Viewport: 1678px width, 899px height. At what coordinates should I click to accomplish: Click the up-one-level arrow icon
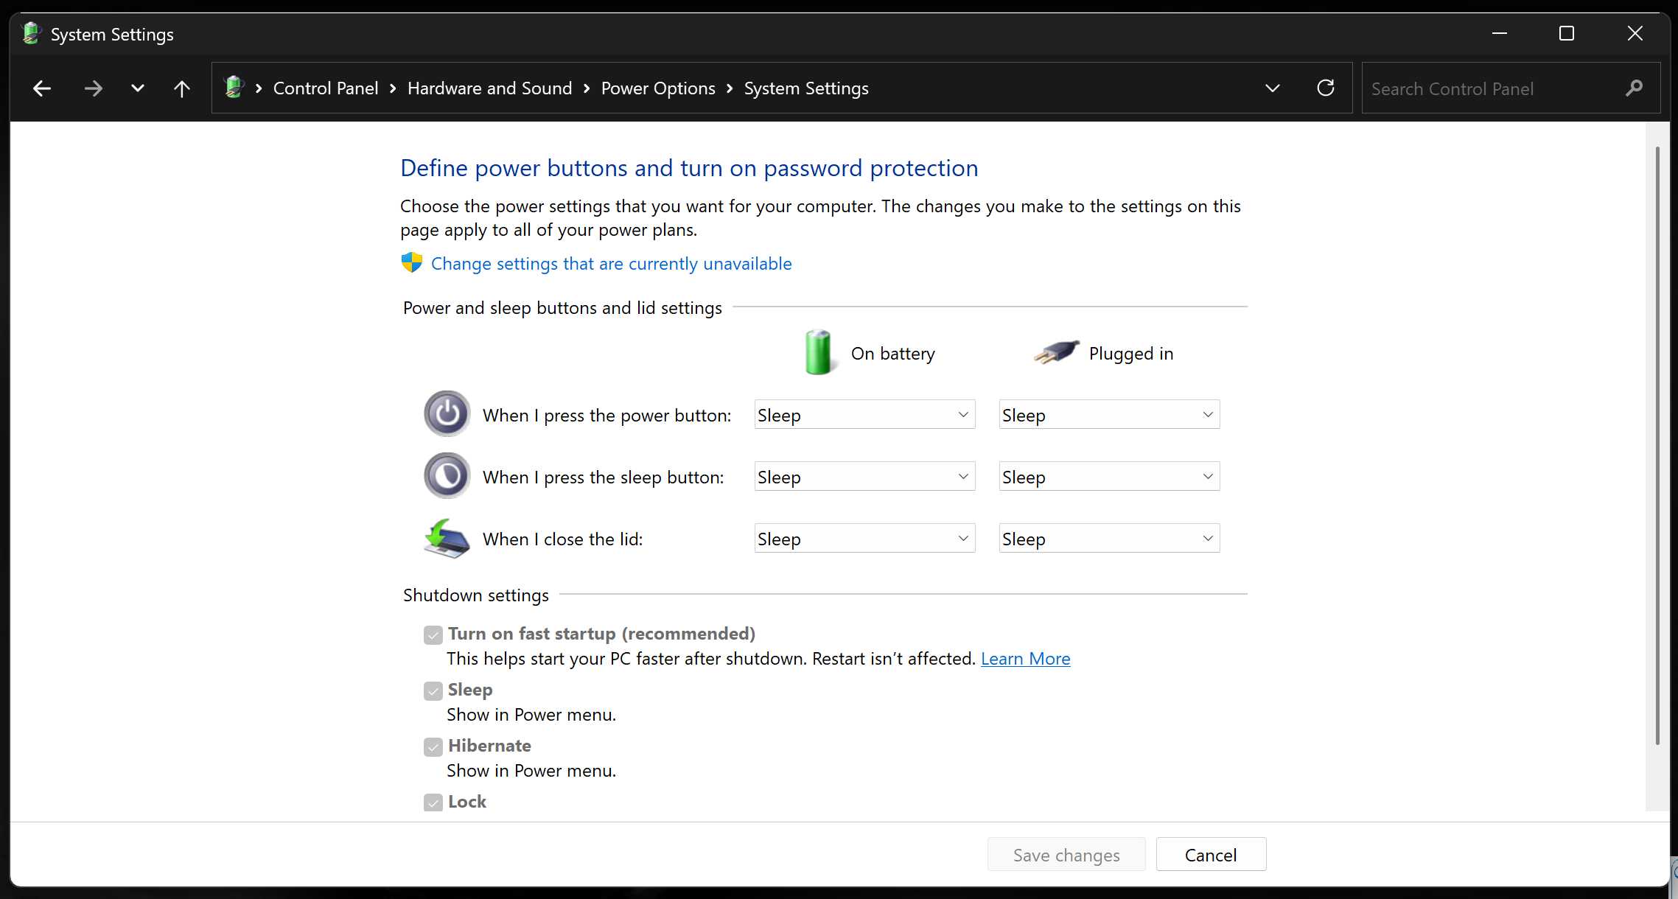pos(181,89)
